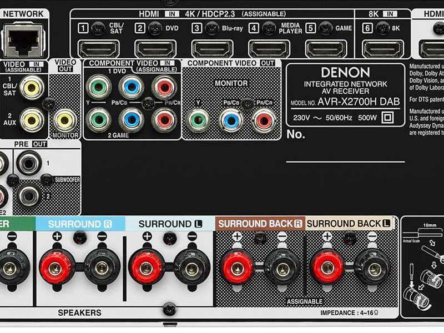This screenshot has height=333, width=444.
Task: Click the 4K / HDCP2.3 text
Action: (211, 14)
